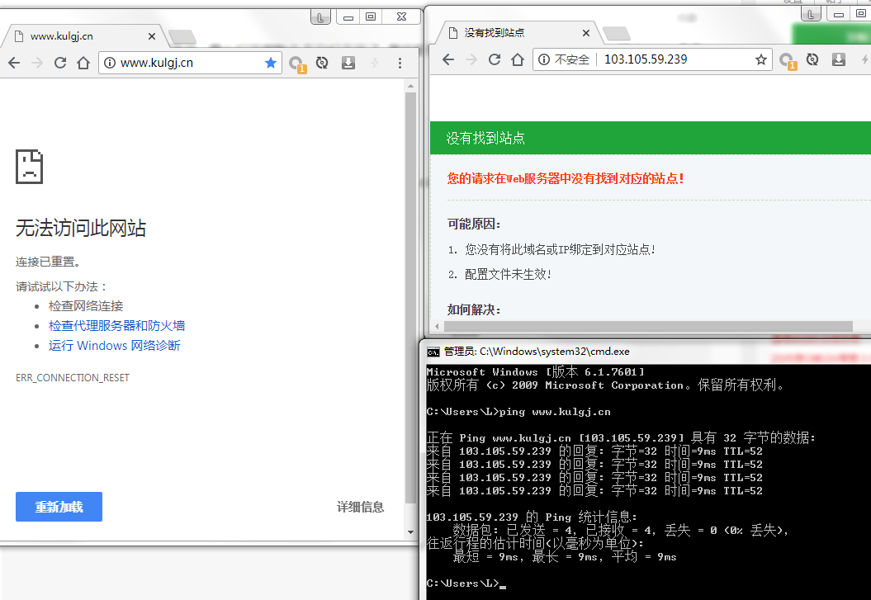This screenshot has height=600, width=871.
Task: Click the 重新加载 reload button
Action: (59, 507)
